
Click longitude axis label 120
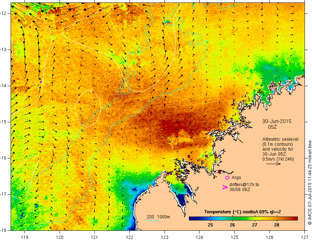60,237
